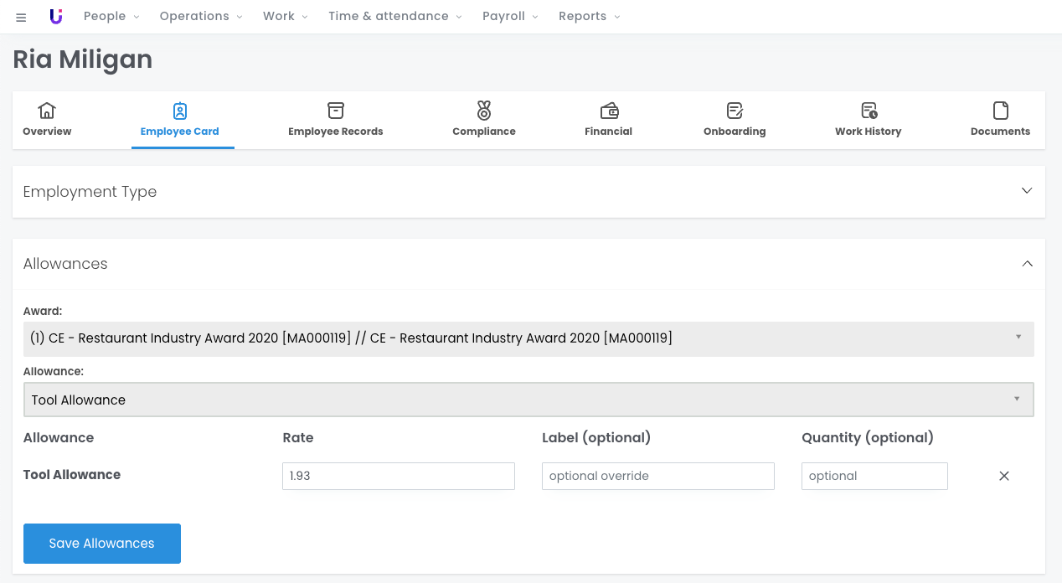
Task: Click the Rate input field
Action: 398,476
